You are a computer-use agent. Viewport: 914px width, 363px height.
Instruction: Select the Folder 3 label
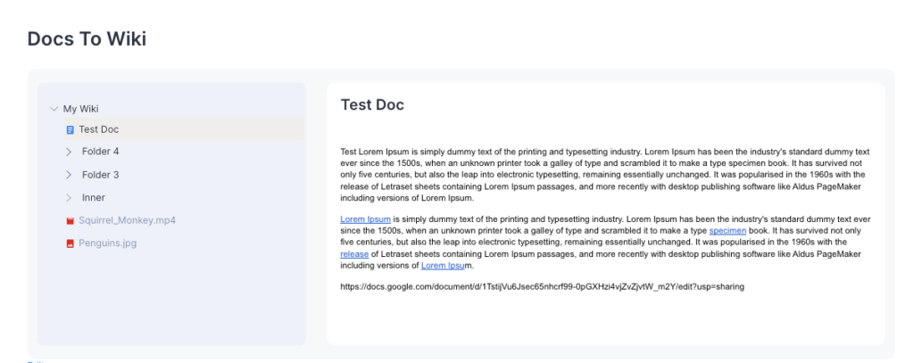coord(100,175)
